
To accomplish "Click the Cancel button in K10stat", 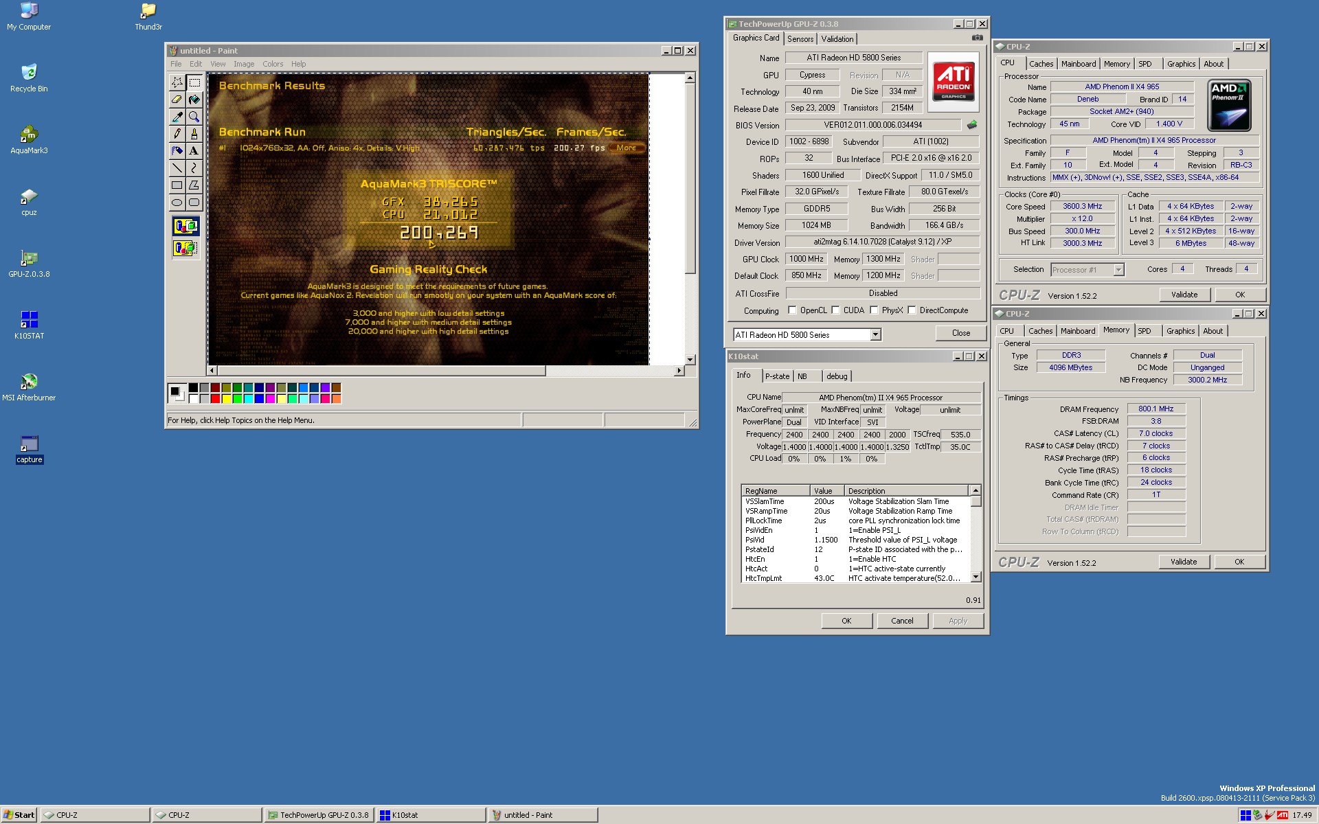I will click(902, 621).
